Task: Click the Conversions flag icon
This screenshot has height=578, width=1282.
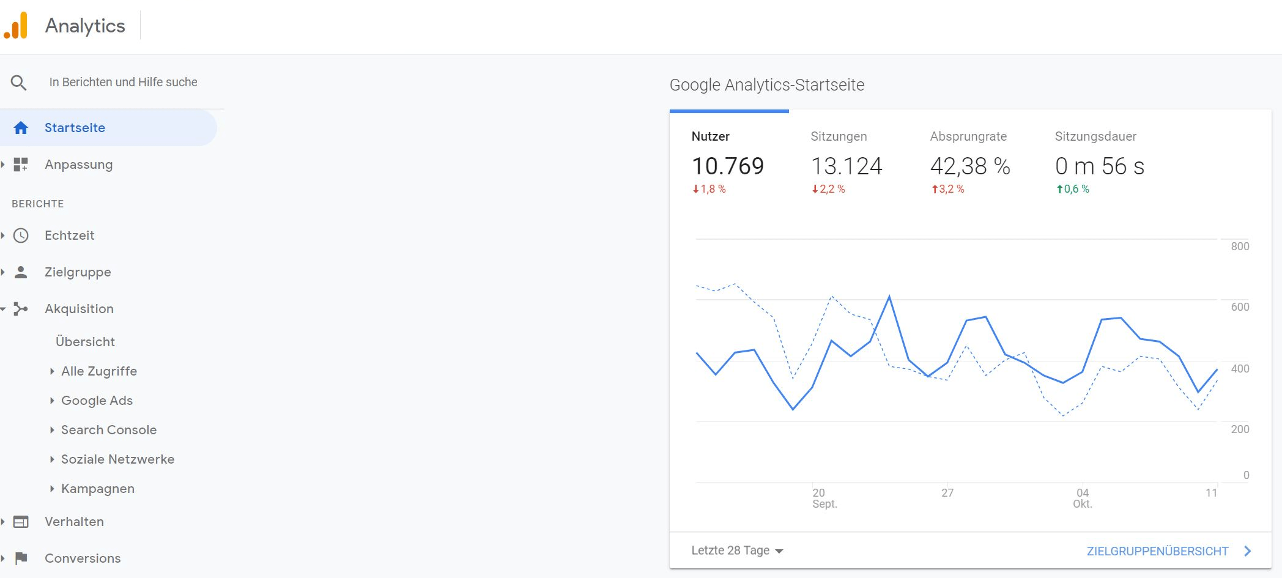Action: click(x=21, y=558)
